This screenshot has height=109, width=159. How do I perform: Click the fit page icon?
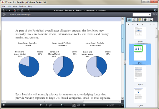click(x=46, y=105)
